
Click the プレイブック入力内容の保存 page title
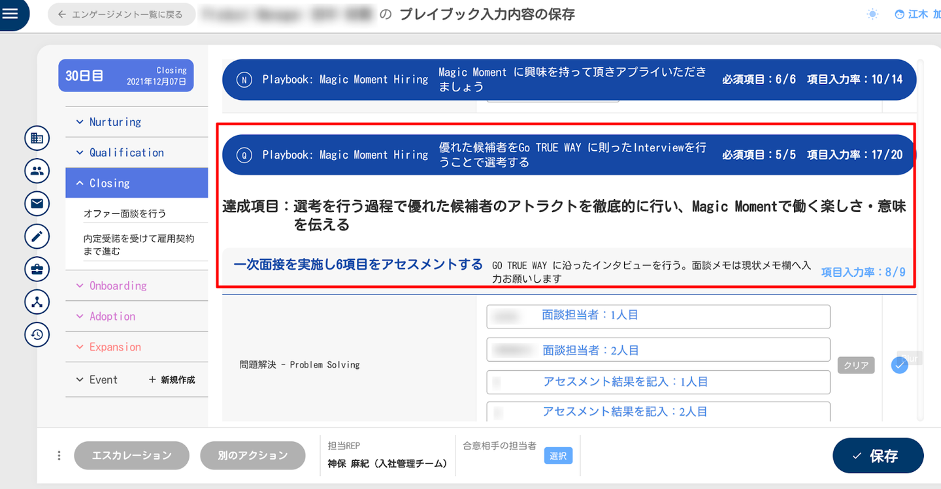coord(487,14)
